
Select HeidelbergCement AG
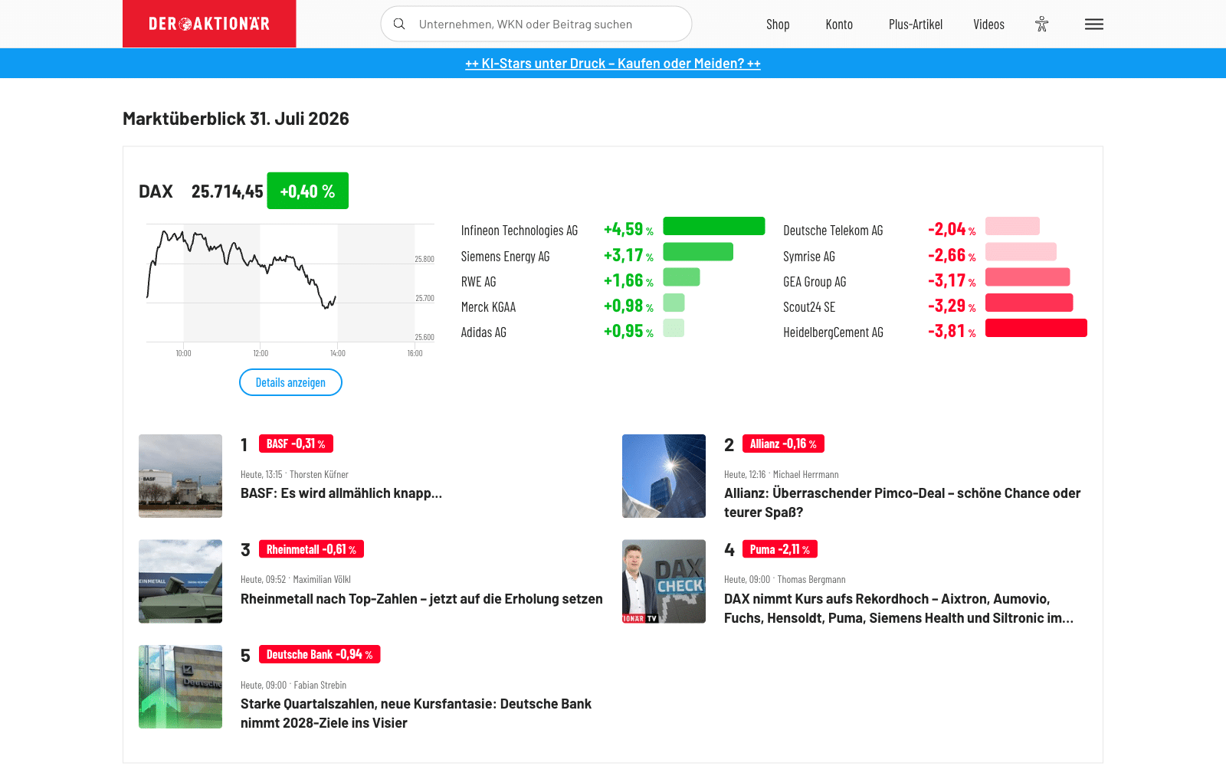[833, 332]
